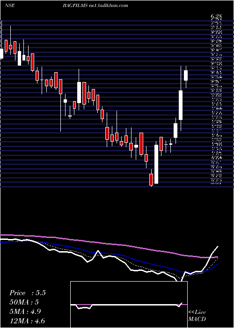Click the last white candlestick on the right
234x328 pixels.
[x=186, y=75]
